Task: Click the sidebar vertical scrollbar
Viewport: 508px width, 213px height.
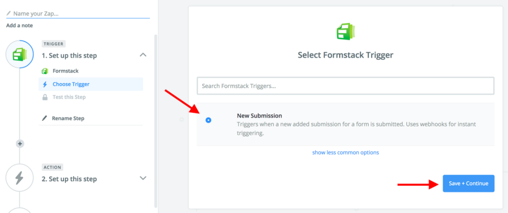Action: 155,119
